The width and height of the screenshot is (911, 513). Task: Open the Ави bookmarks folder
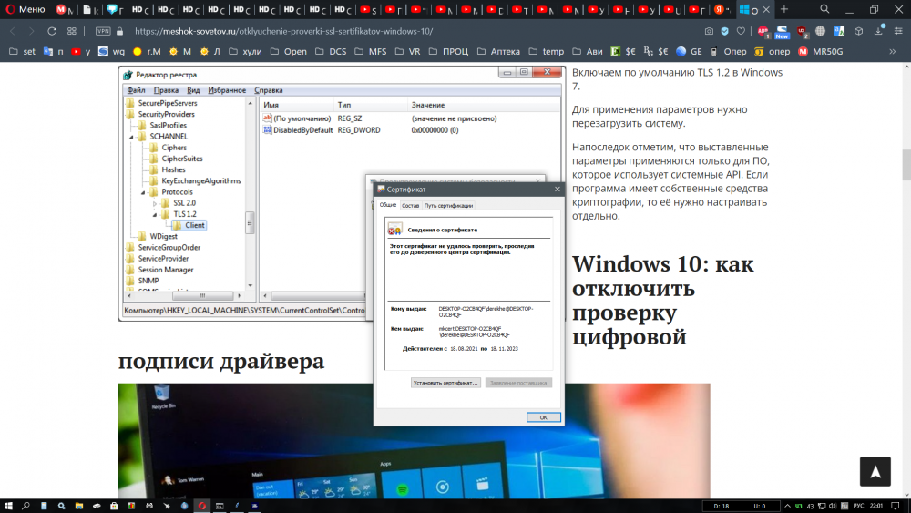click(x=588, y=52)
